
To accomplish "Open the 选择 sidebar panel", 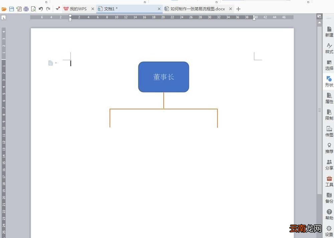I will (329, 65).
